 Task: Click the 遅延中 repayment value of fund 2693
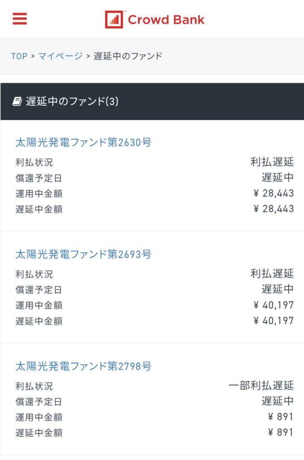[x=278, y=289]
